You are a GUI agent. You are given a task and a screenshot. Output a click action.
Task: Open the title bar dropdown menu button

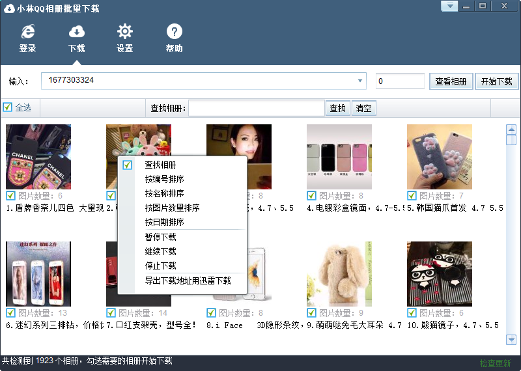[x=449, y=6]
